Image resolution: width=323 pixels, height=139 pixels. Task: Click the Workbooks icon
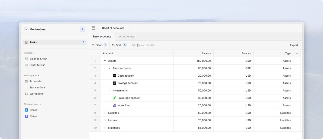(x=26, y=94)
